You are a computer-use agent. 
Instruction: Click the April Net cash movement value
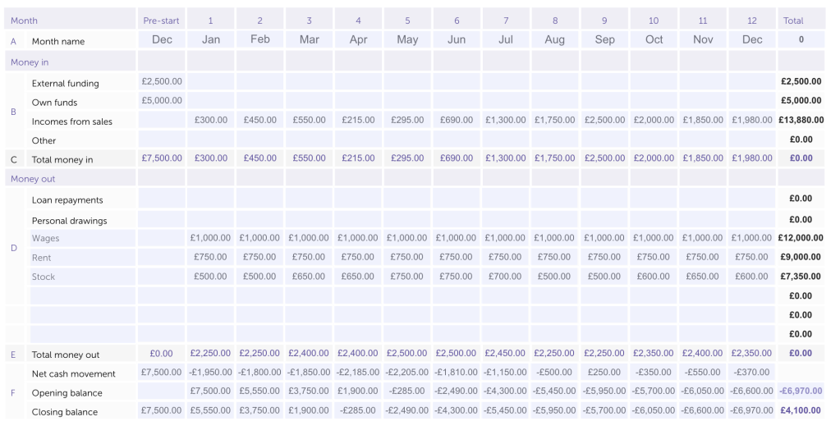coord(358,373)
